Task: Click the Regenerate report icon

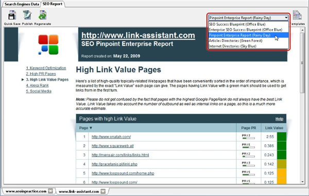Action: [x=42, y=15]
